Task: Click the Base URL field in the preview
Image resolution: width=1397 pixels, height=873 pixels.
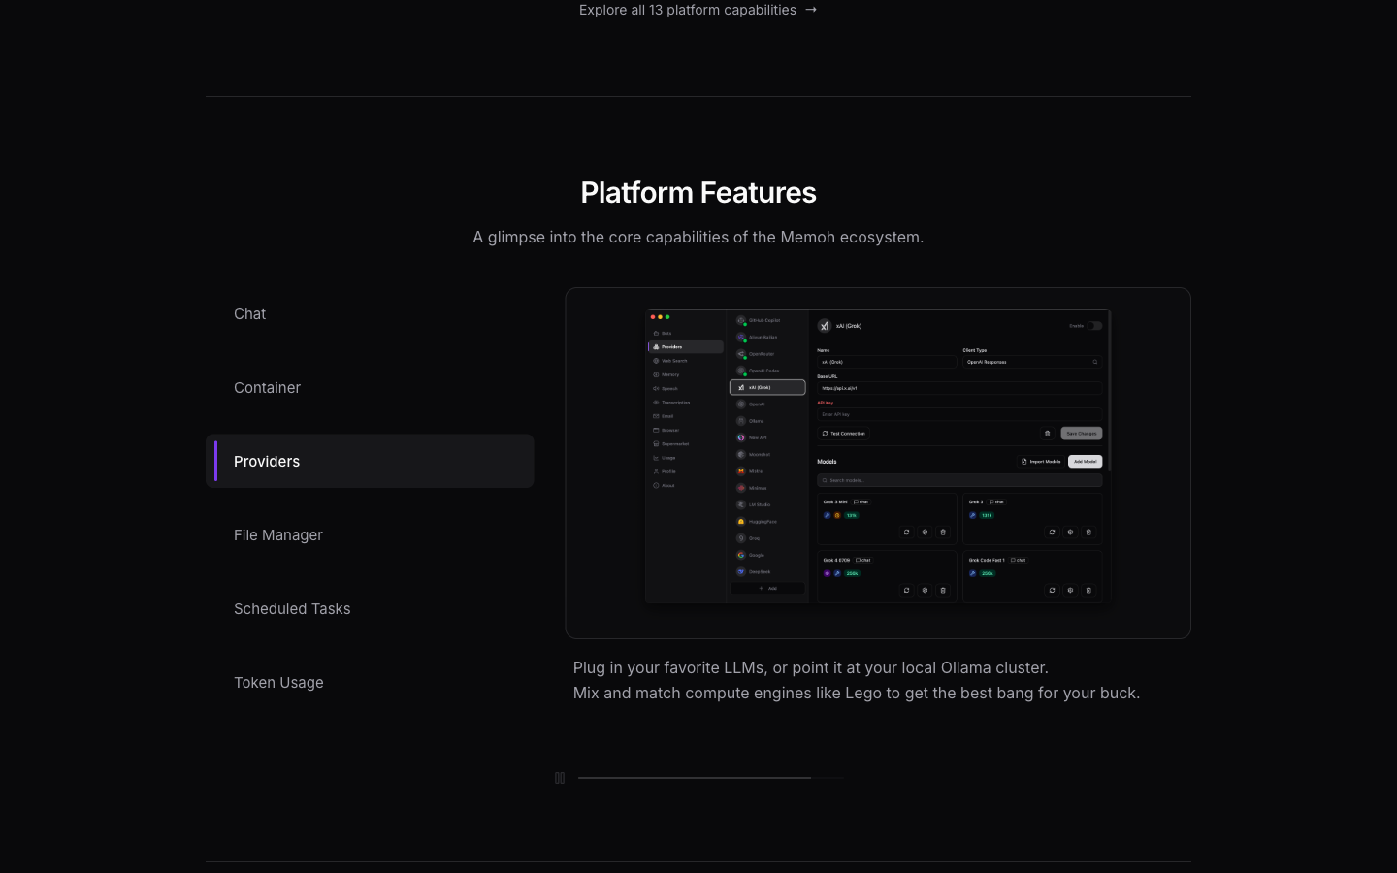Action: [959, 388]
